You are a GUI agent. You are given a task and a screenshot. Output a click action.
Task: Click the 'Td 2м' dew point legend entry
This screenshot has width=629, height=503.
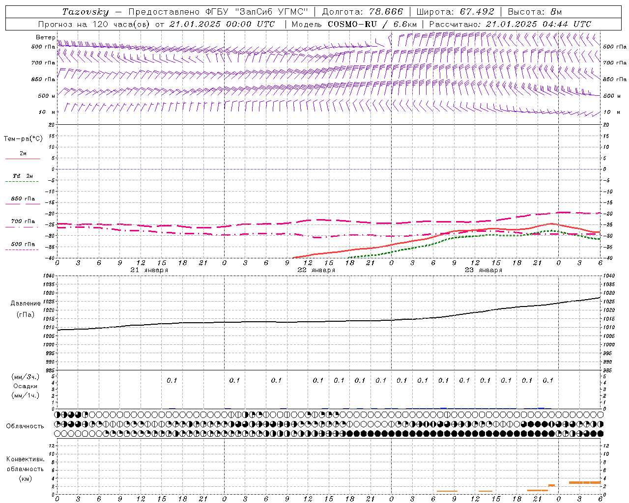click(23, 176)
